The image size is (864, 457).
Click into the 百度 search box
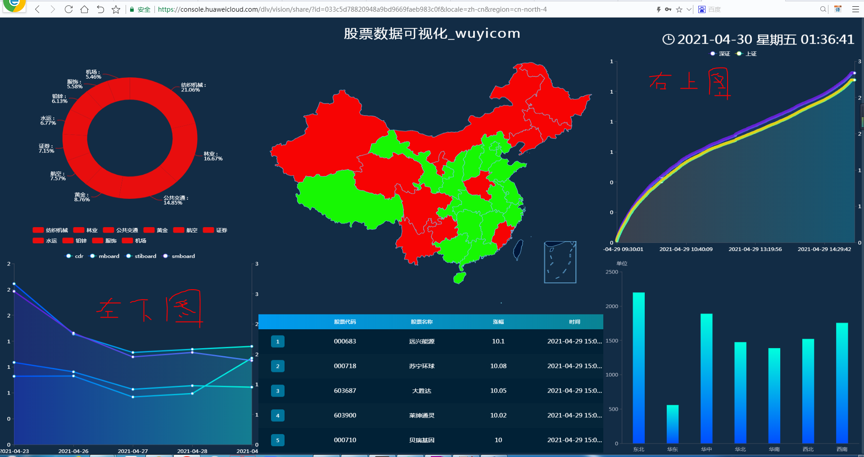pyautogui.click(x=761, y=9)
